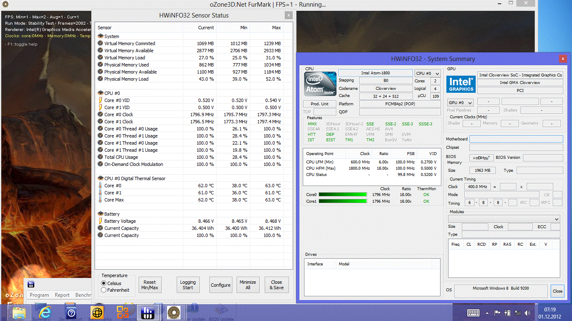Open the GPU #0 selector dropdown
Viewport: 572px width, 321px height.
pos(460,103)
